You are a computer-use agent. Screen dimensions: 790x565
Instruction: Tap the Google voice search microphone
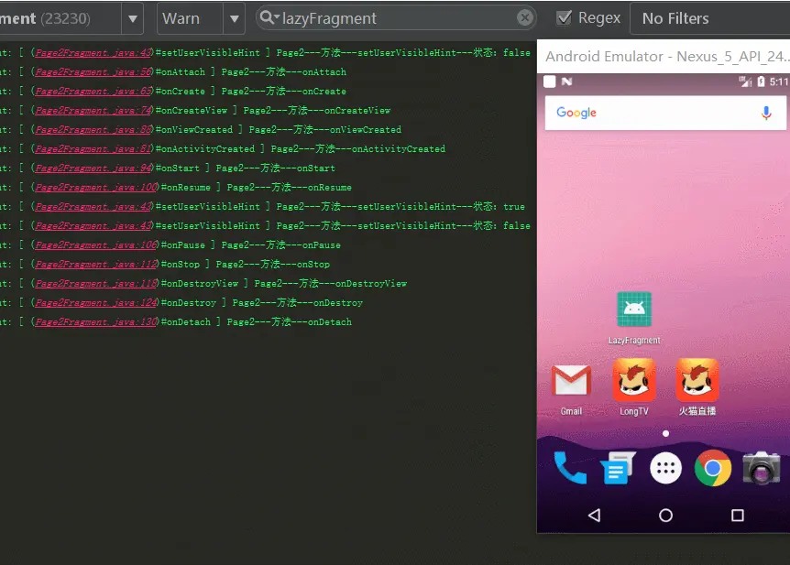click(766, 113)
